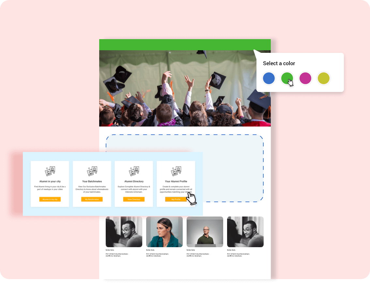Viewport: 370px width, 285px height.
Task: Click the green header bar
Action: tap(185, 45)
